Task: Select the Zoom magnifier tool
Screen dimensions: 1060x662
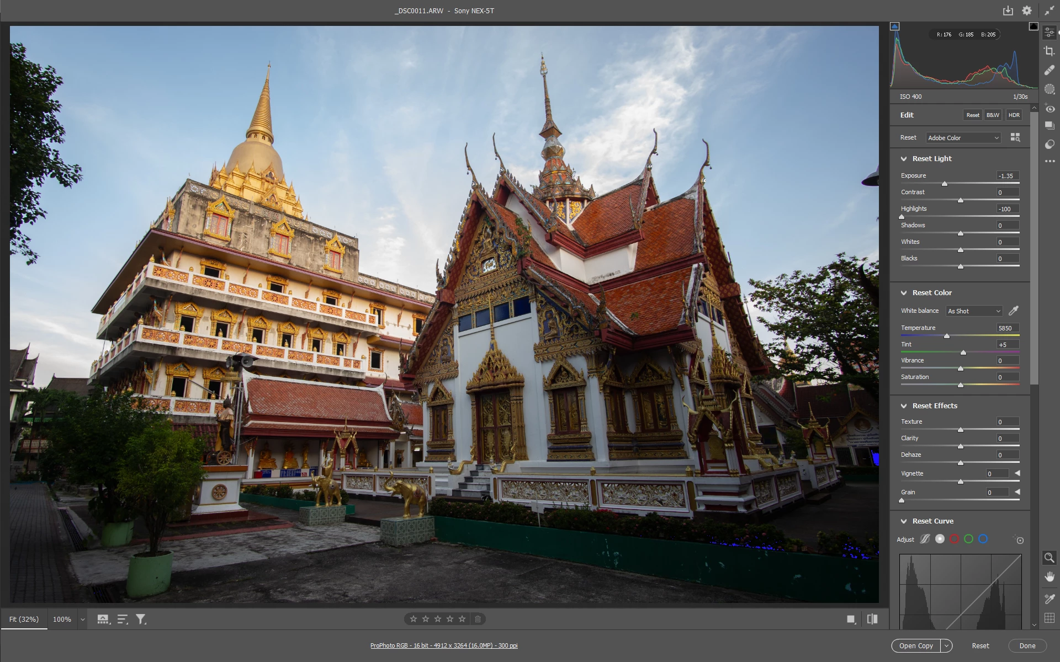Action: pos(1049,558)
